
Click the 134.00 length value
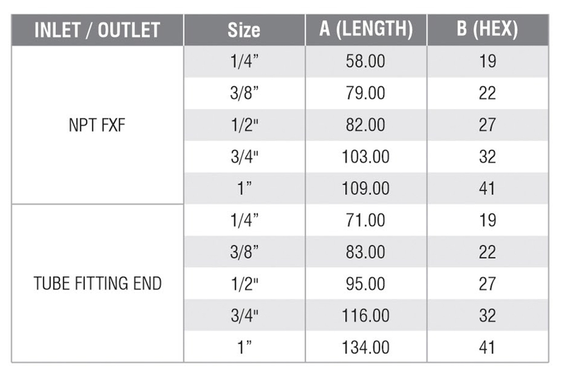click(x=366, y=347)
